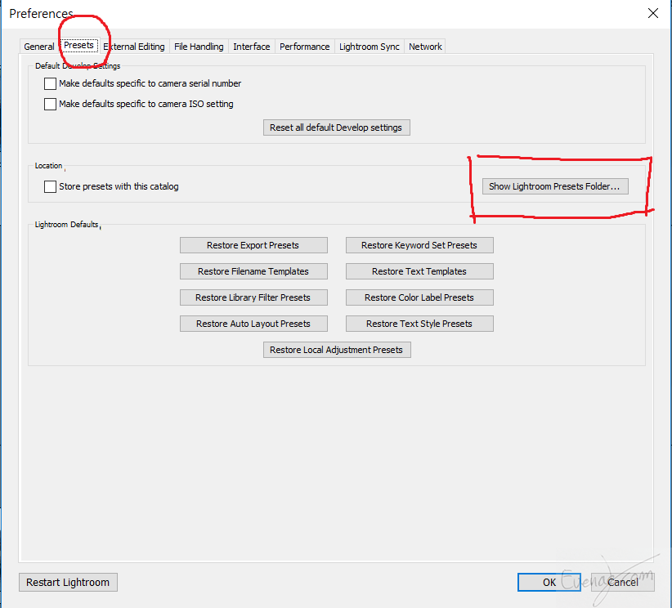The width and height of the screenshot is (672, 608).
Task: Switch to the General tab
Action: (39, 47)
